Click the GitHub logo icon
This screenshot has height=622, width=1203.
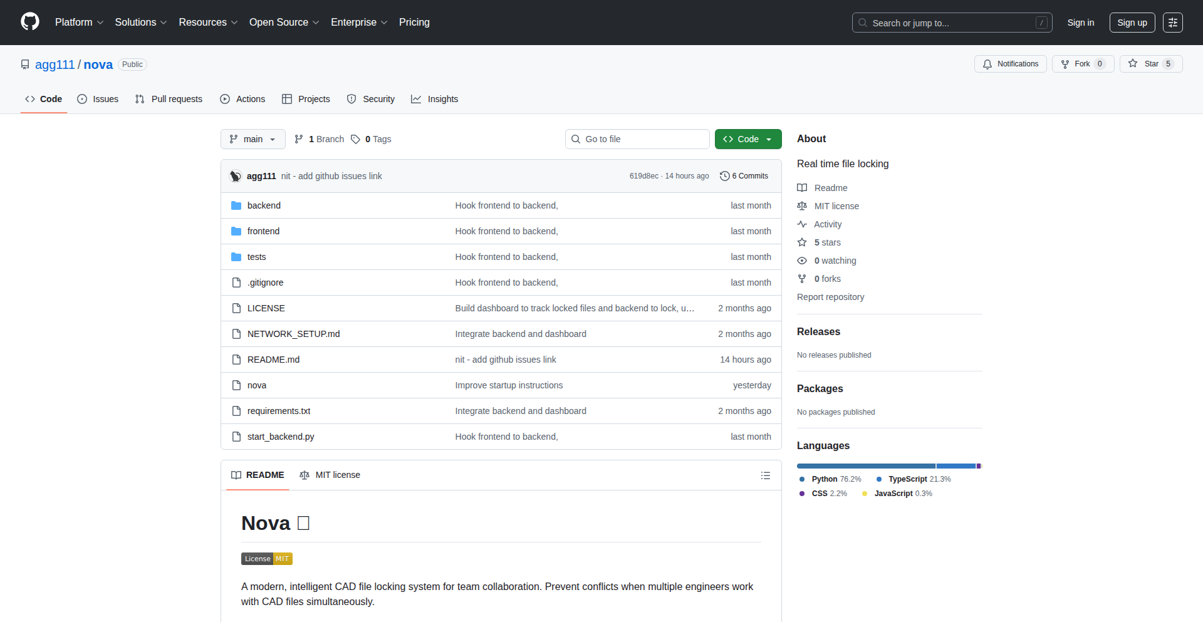[x=30, y=22]
